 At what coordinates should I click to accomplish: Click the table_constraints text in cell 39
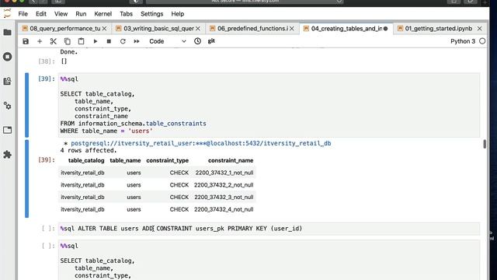point(176,124)
